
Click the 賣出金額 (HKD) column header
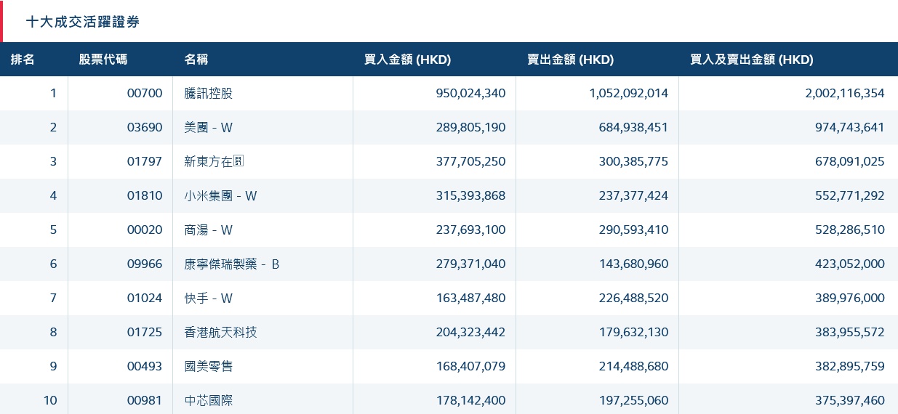pos(570,60)
